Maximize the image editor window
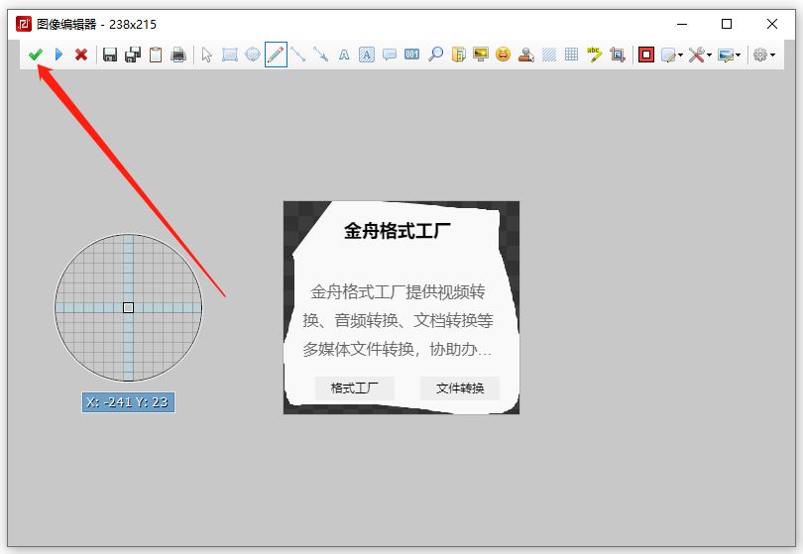 727,24
